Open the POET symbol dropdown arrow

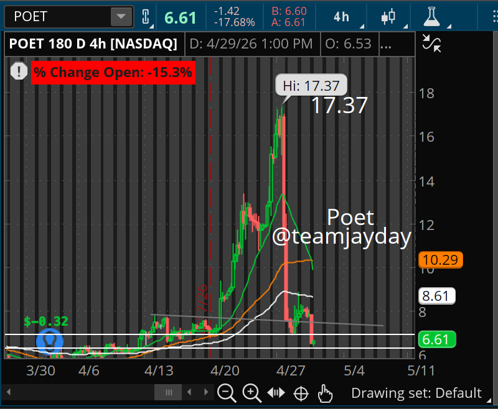(x=121, y=17)
